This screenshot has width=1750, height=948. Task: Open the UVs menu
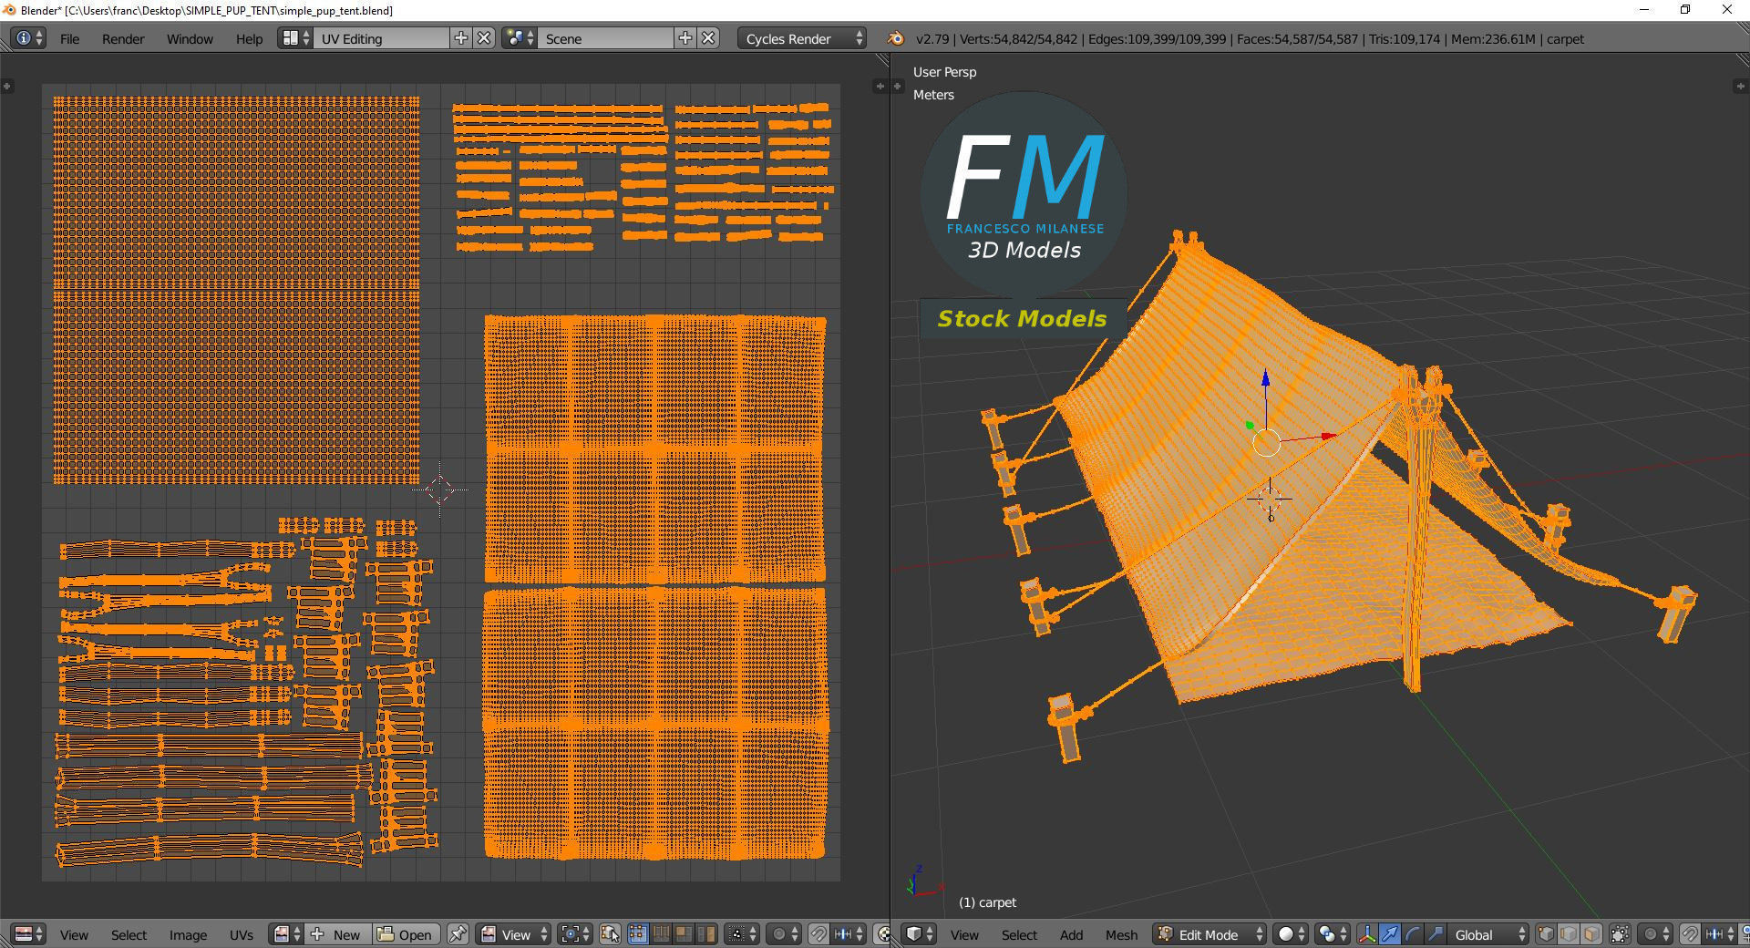[241, 935]
